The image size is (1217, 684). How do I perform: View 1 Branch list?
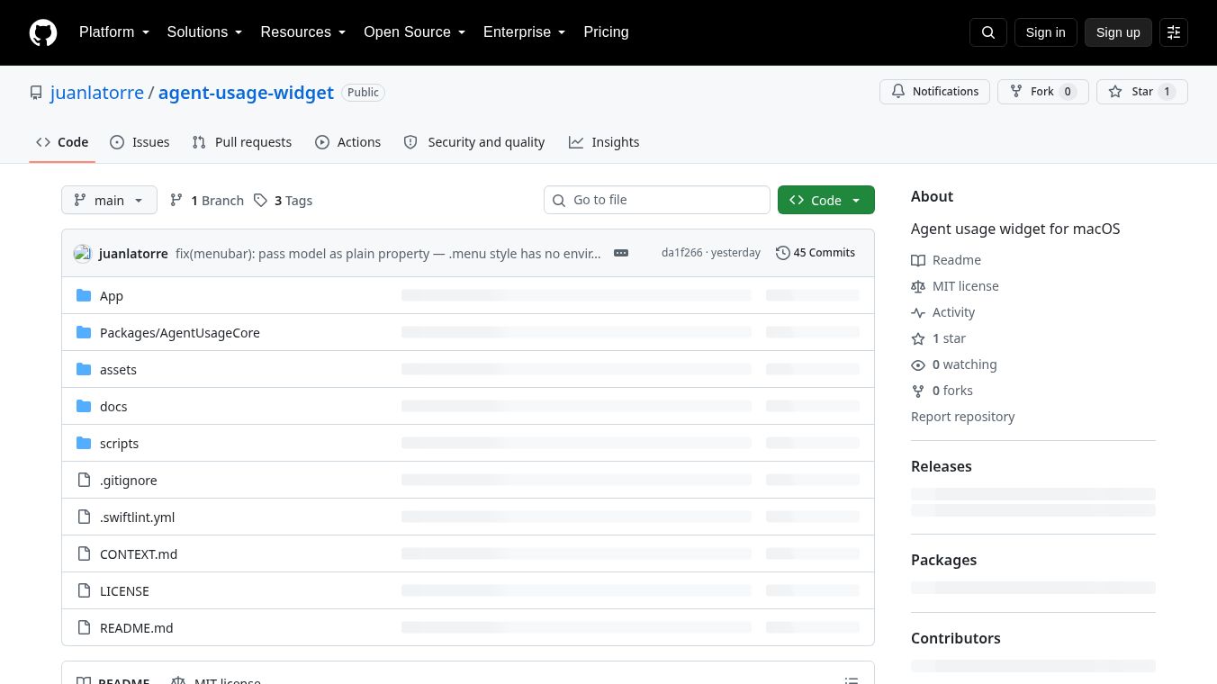(x=207, y=200)
